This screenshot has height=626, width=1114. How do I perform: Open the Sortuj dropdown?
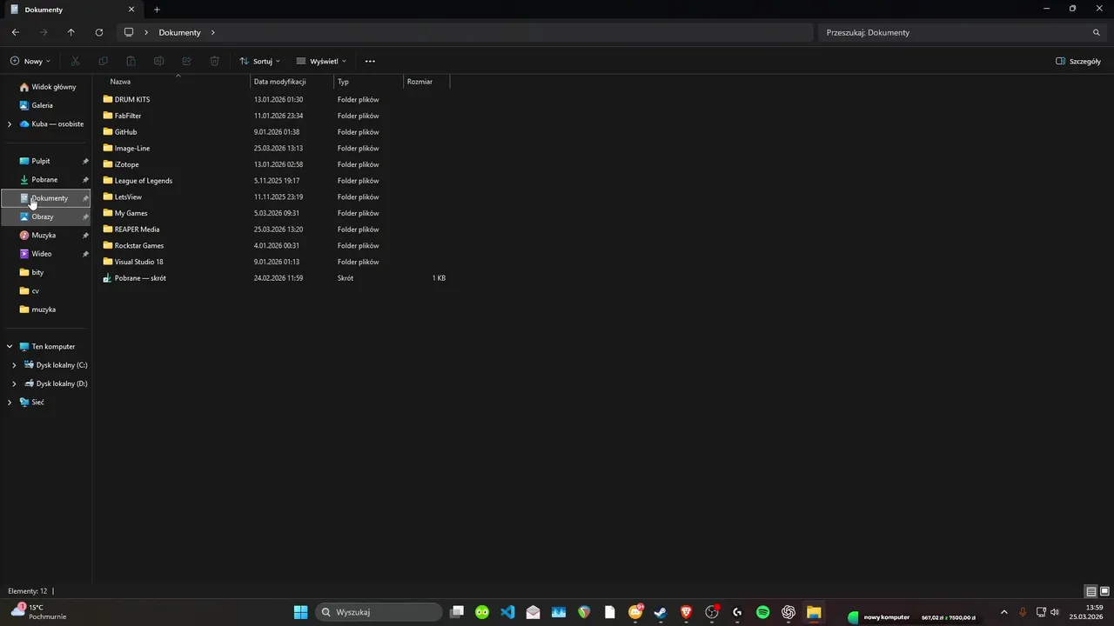tap(259, 61)
